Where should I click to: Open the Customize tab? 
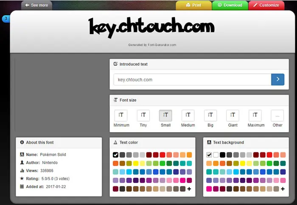click(266, 6)
